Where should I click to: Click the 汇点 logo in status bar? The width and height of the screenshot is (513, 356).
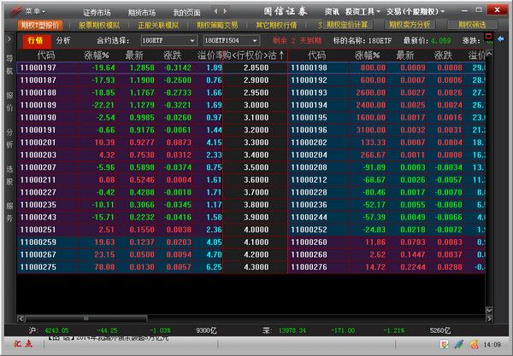[x=23, y=344]
